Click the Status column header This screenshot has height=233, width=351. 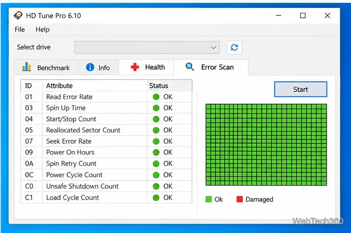170,86
